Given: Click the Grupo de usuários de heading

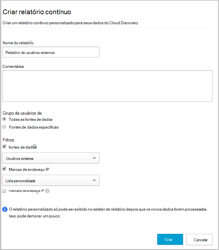Looking at the screenshot, I should coord(22,113).
